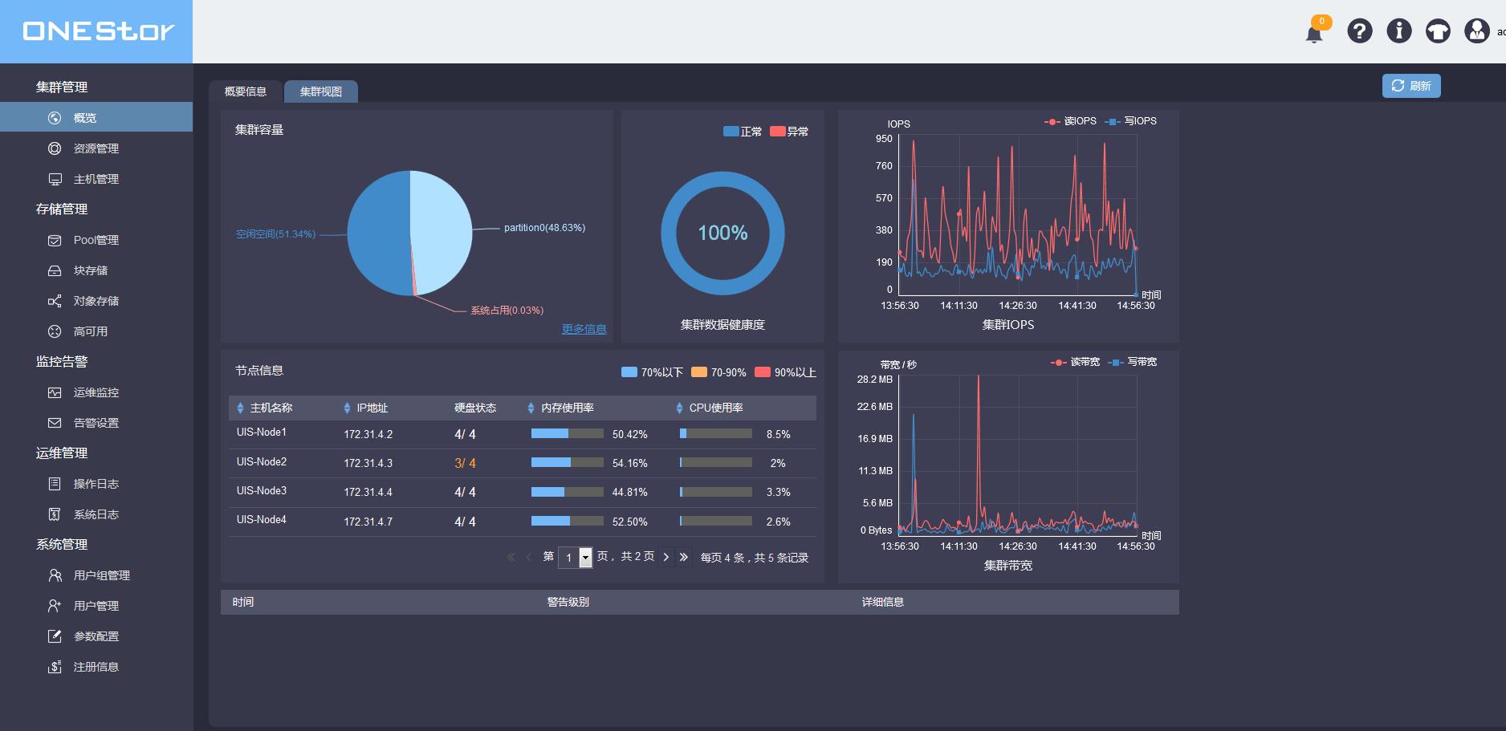Switch to the 集群视图 tab
Viewport: 1506px width, 731px height.
[321, 91]
